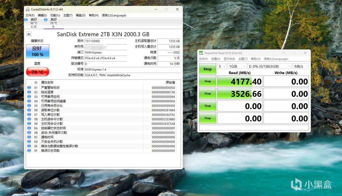Click status circle for 启动-关闭循环次数 row

coord(29,133)
